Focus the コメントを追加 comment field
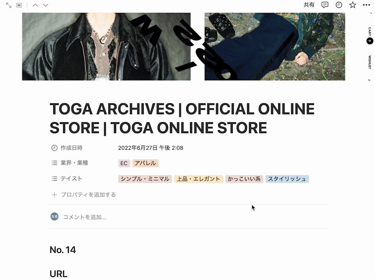This screenshot has height=279, width=375. point(84,217)
